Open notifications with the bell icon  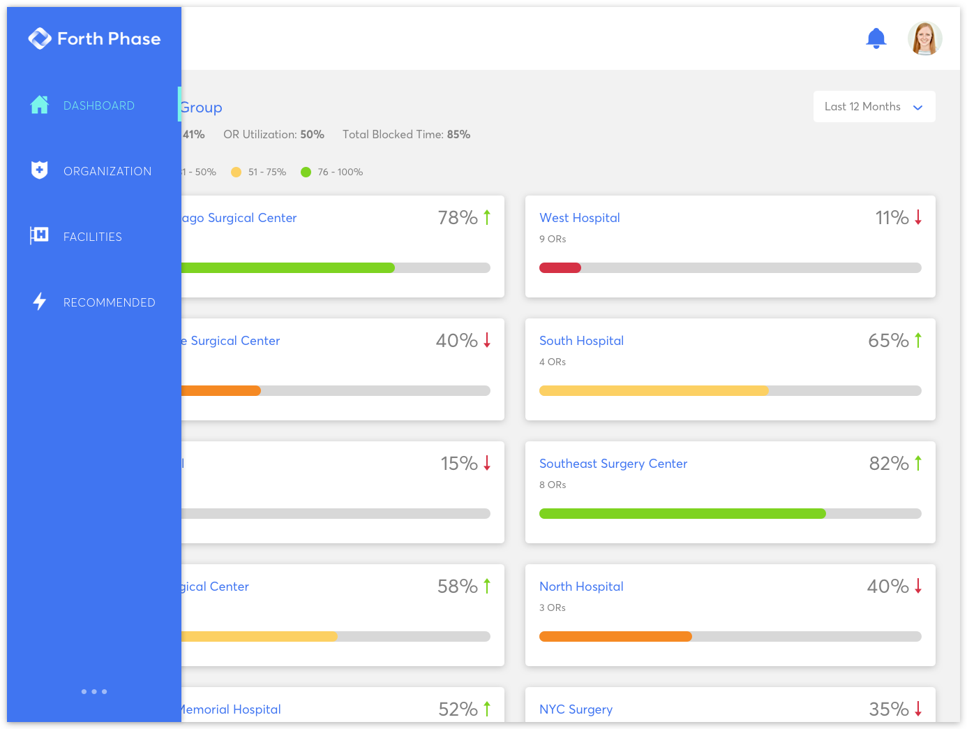876,38
